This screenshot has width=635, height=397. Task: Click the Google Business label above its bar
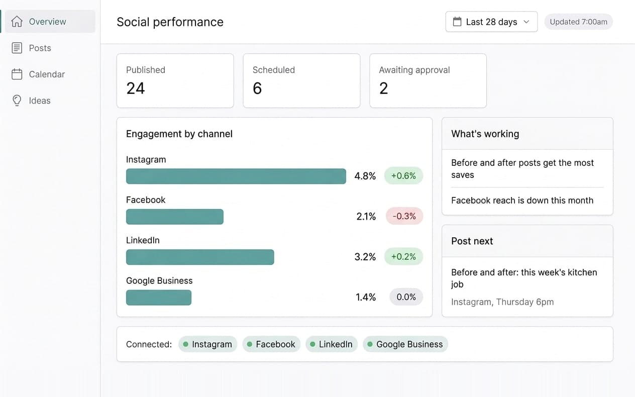click(x=159, y=280)
